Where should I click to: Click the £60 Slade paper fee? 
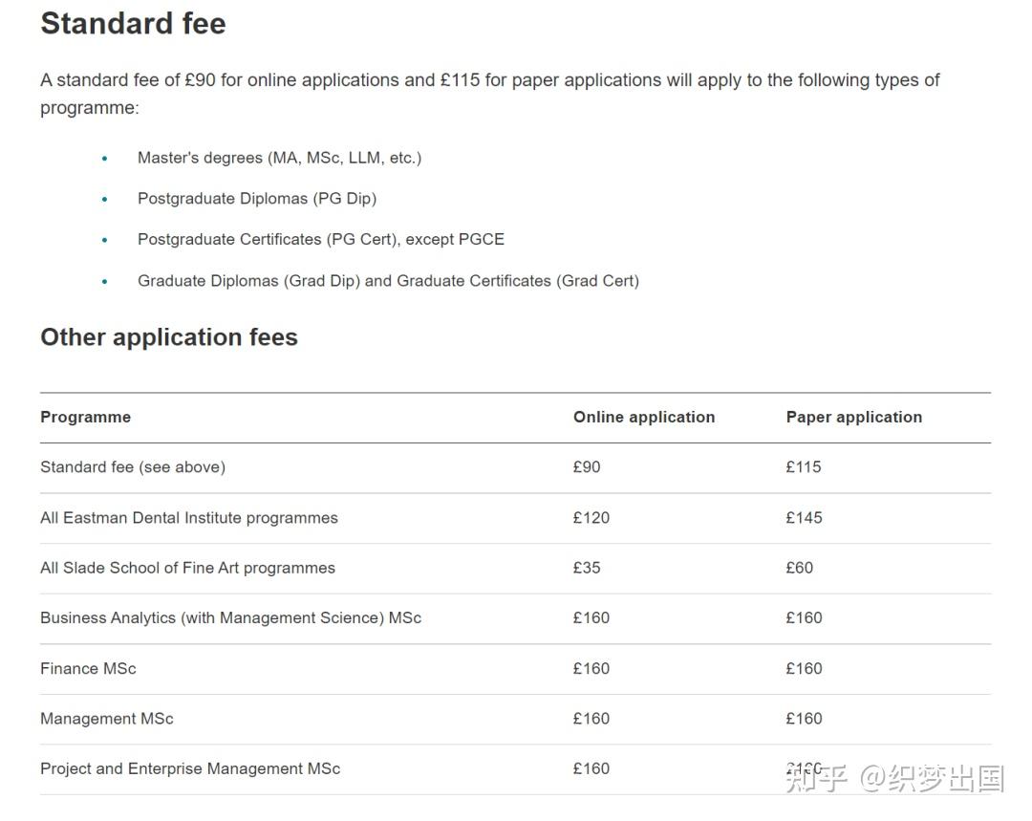pyautogui.click(x=799, y=568)
